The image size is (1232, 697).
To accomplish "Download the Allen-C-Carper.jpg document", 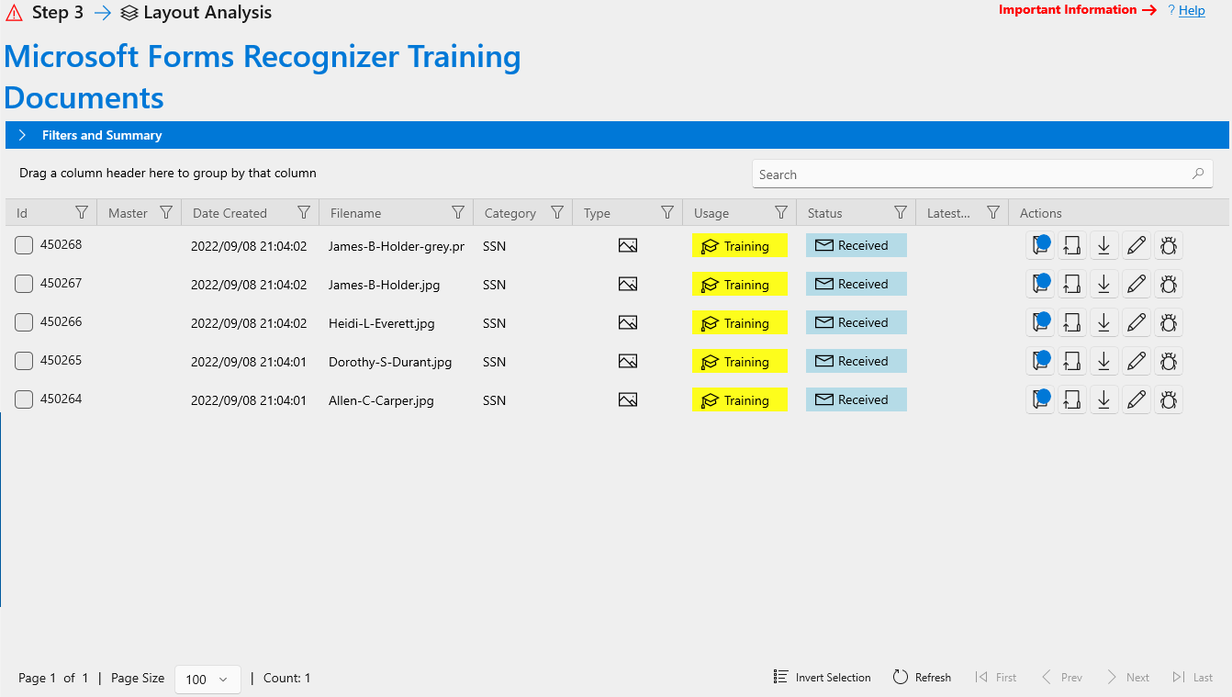I will [x=1104, y=399].
